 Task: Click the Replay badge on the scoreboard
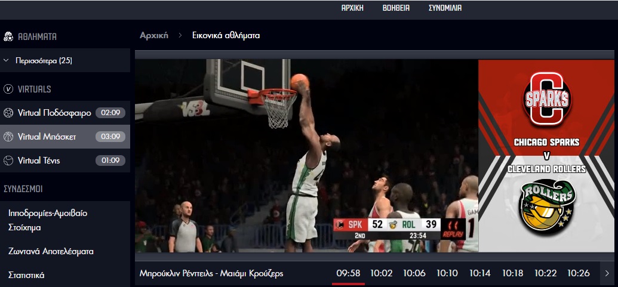click(453, 229)
